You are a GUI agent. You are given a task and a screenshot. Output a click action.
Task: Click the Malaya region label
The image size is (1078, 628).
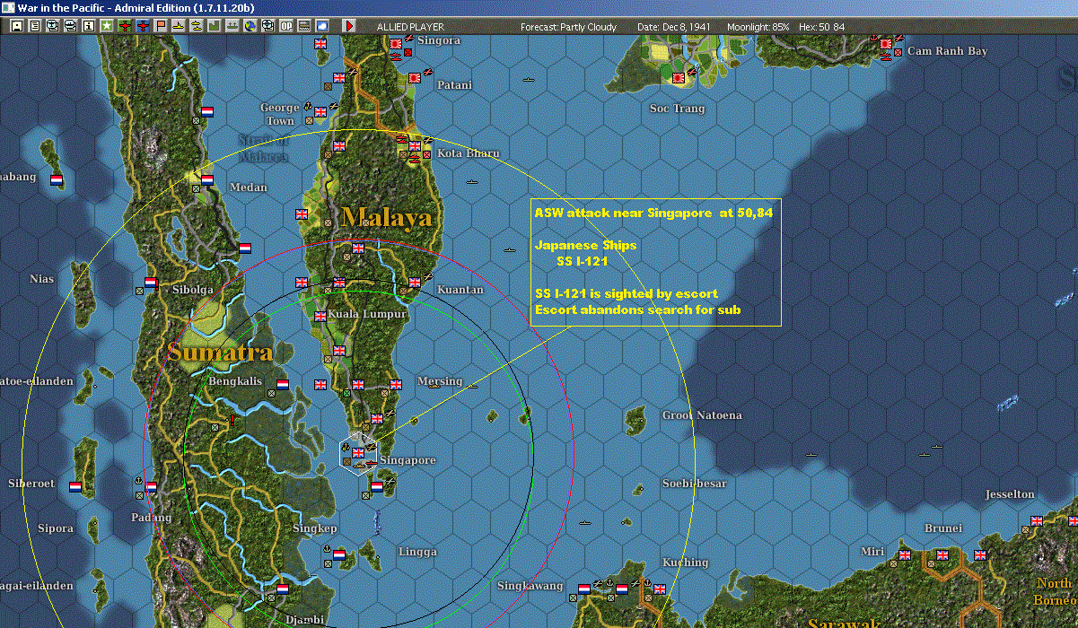[387, 217]
